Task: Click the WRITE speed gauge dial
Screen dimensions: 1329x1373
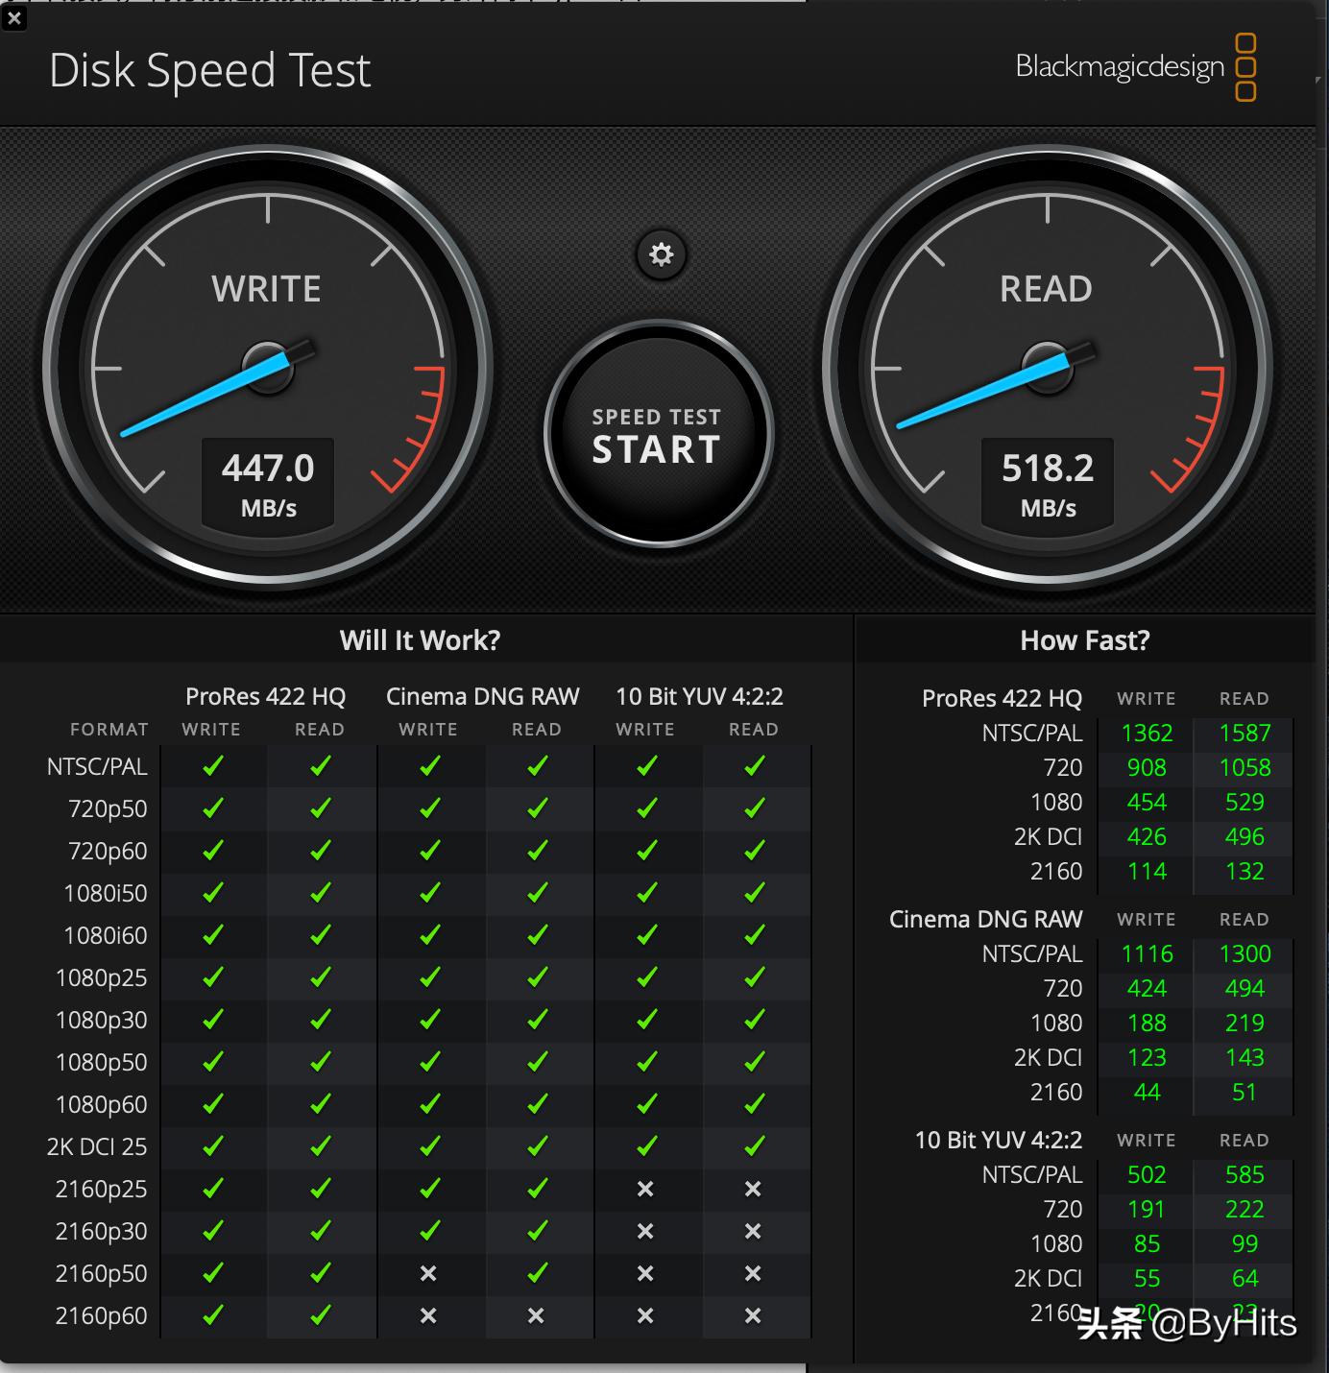Action: [267, 366]
